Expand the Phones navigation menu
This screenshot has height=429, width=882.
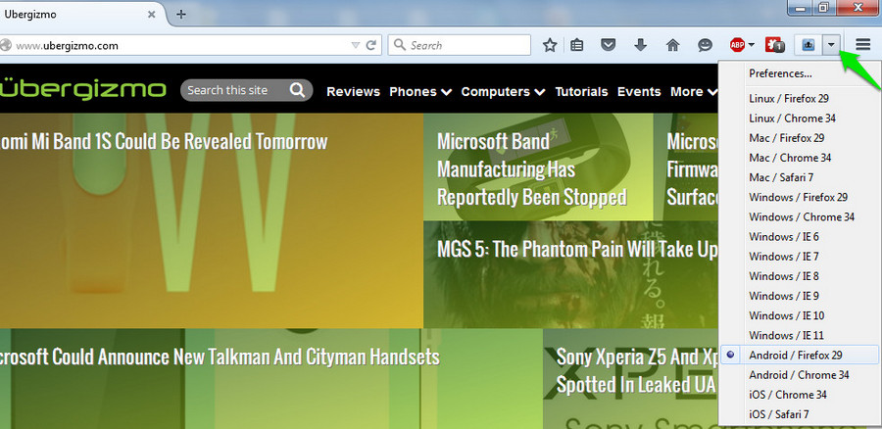420,92
